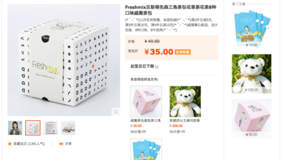Click the star favorite icon
This screenshot has width=281, height=160.
point(10,144)
